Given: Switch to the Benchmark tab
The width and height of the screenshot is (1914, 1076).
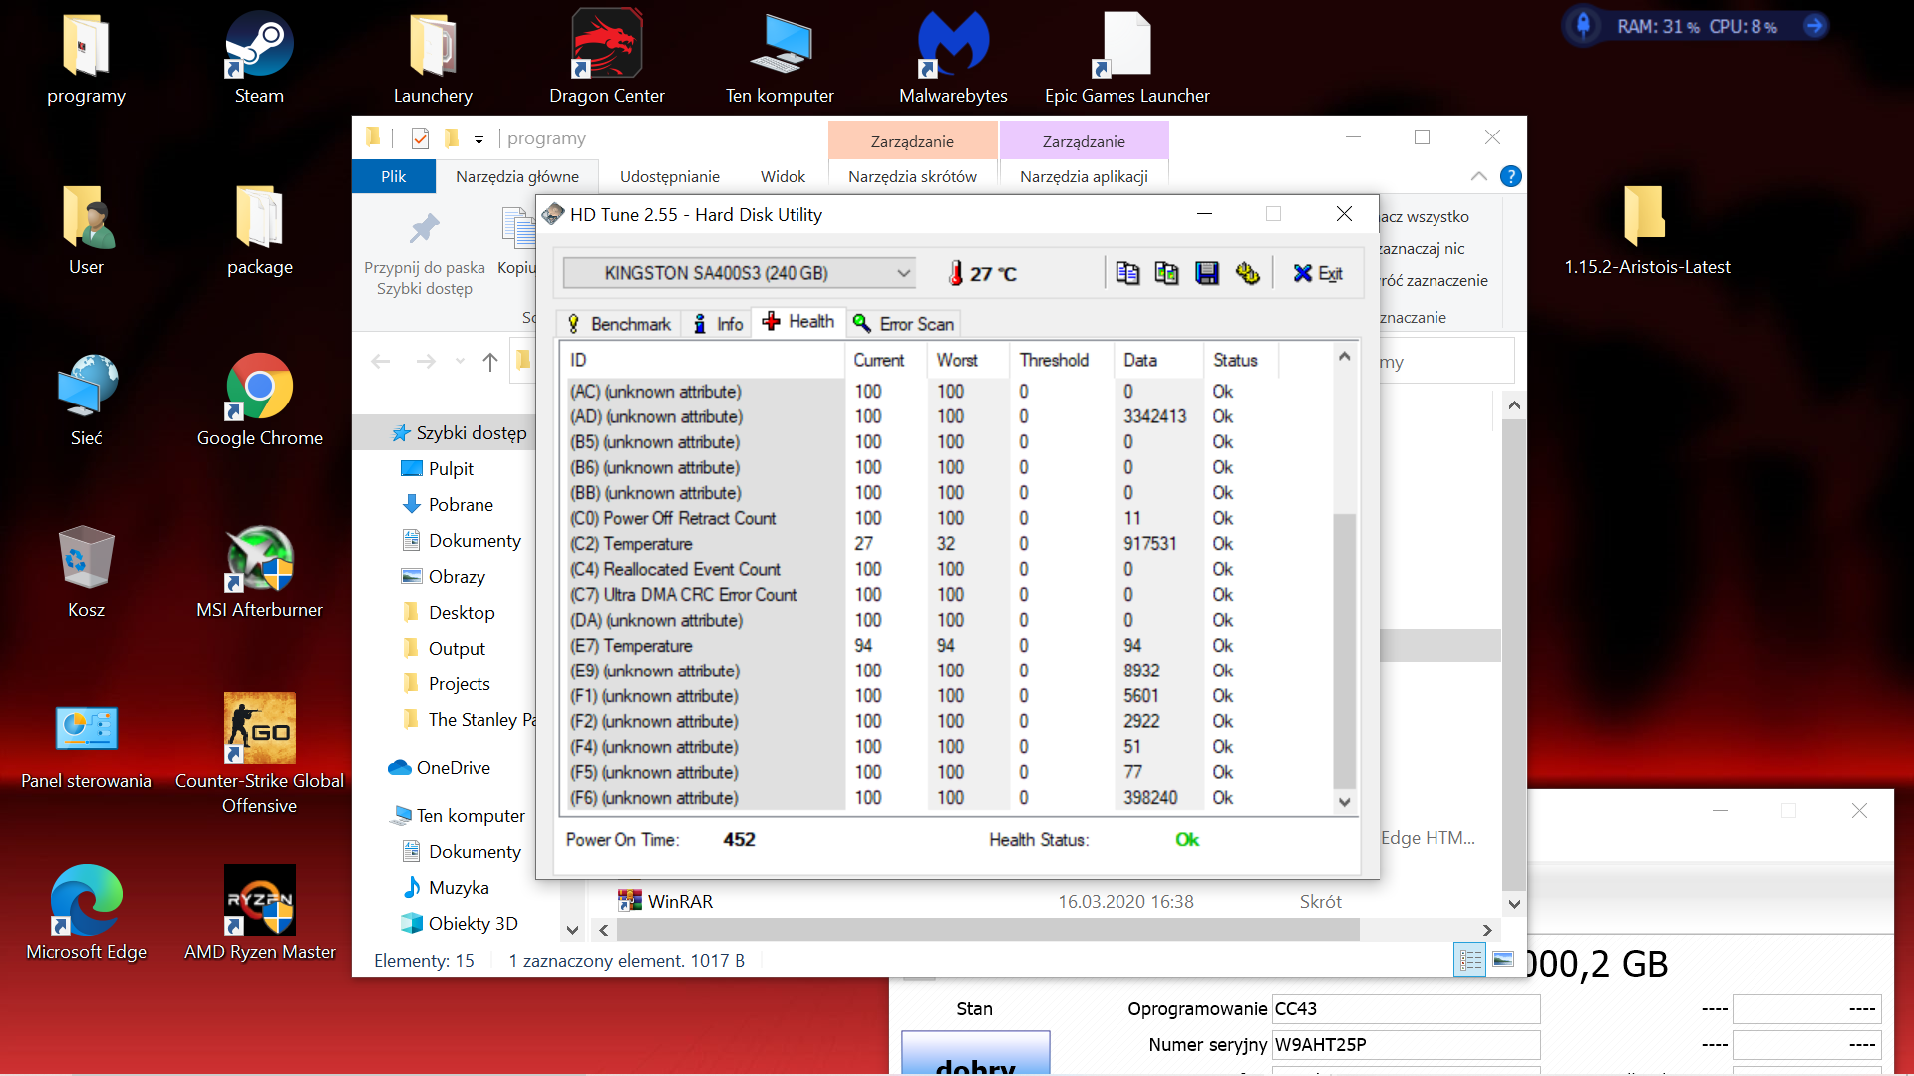Looking at the screenshot, I should pyautogui.click(x=619, y=324).
